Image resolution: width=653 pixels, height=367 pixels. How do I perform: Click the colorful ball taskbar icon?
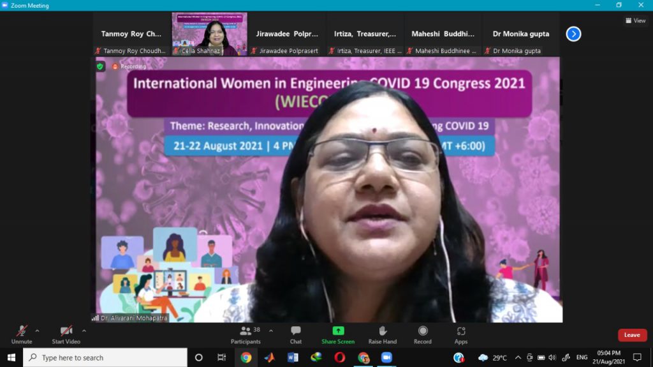(316, 357)
